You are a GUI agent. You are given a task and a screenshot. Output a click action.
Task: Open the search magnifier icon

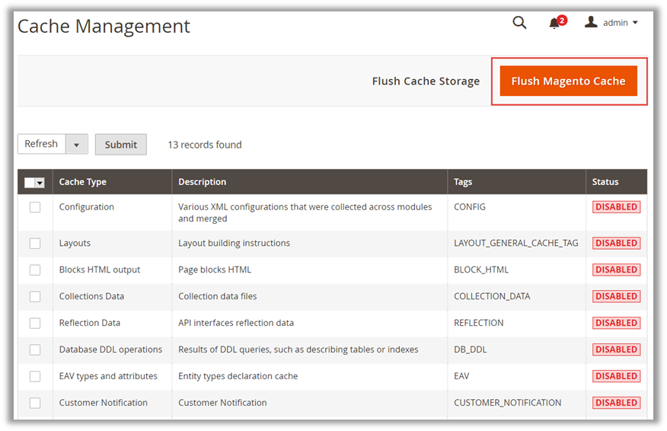[x=519, y=23]
